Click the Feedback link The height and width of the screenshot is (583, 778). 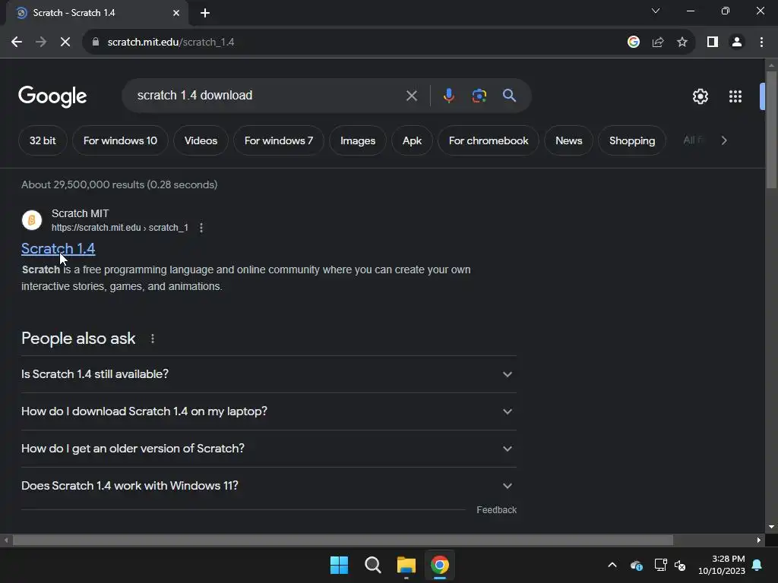tap(496, 510)
